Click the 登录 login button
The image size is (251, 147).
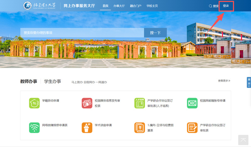click(x=226, y=6)
